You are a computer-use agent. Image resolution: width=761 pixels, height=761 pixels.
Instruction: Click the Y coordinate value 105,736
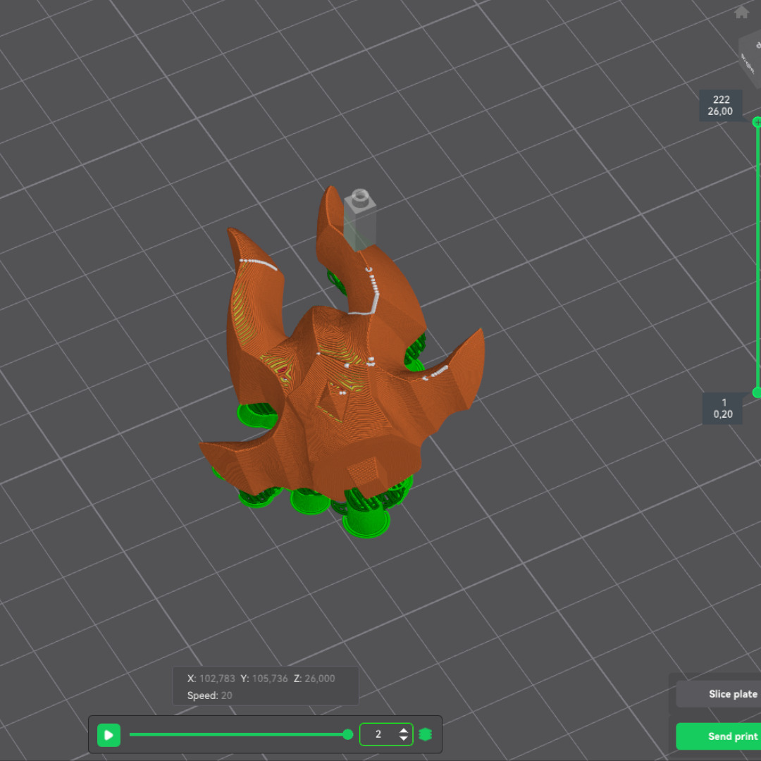pyautogui.click(x=270, y=679)
